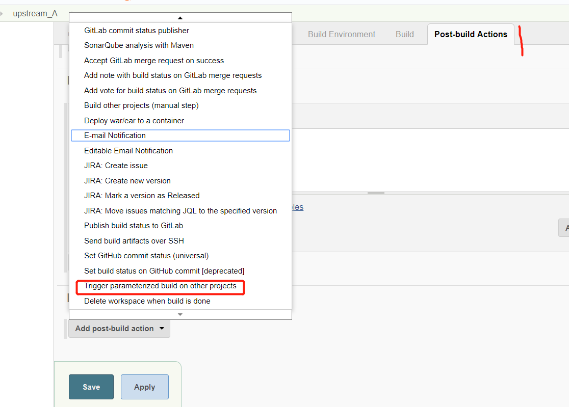569x407 pixels.
Task: Choose SonarQube analysis with Maven
Action: point(139,45)
